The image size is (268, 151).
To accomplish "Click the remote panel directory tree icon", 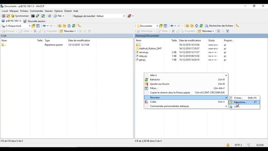I will pos(237,26).
